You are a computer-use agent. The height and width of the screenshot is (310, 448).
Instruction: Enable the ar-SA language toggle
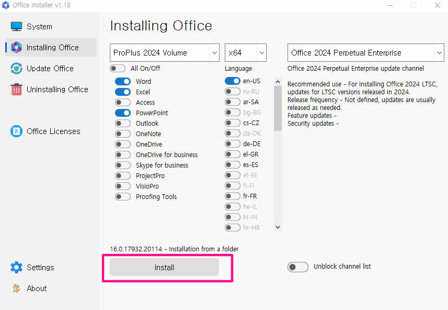(x=233, y=102)
